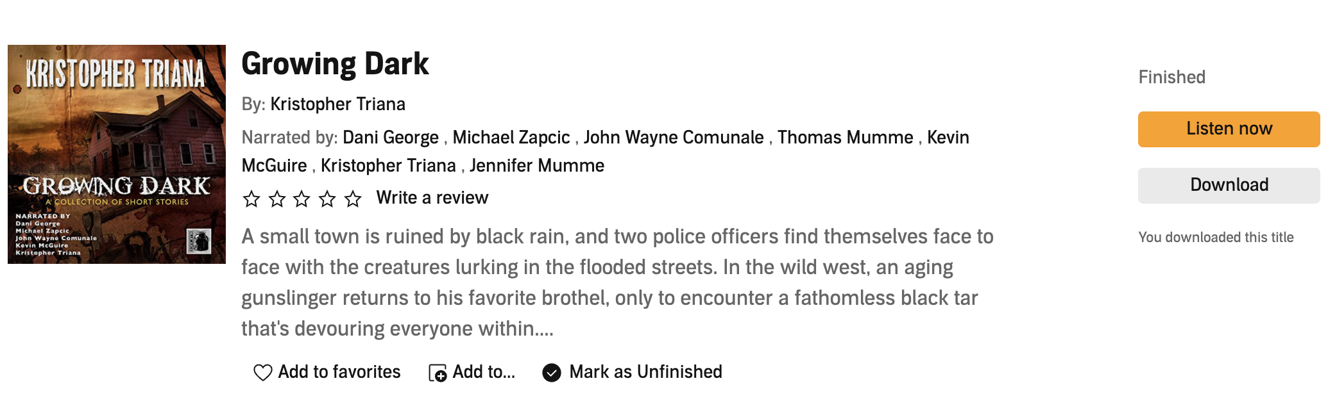Select narrator Jennifer Mumme

tap(536, 166)
